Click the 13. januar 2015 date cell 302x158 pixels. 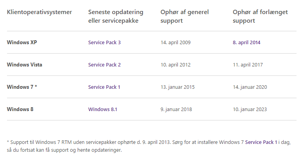(177, 87)
